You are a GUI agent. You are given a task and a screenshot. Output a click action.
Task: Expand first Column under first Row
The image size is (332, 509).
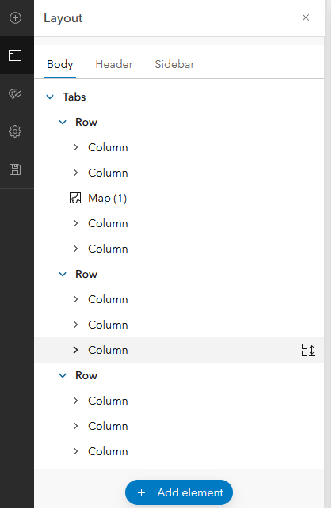tap(76, 147)
